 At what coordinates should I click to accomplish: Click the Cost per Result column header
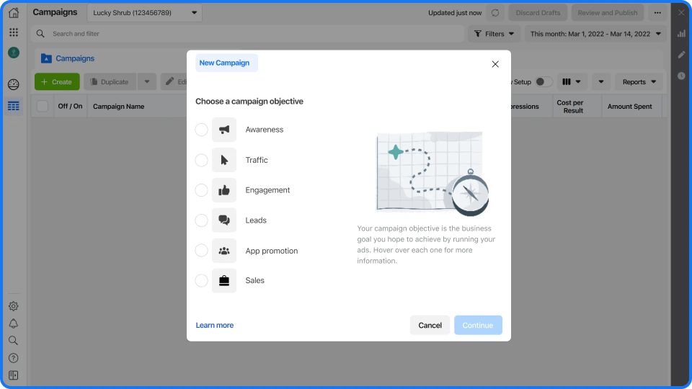point(569,107)
